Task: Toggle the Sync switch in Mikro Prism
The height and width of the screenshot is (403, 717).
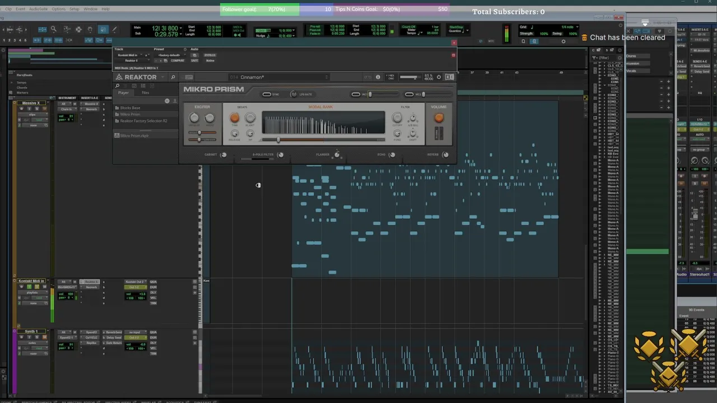Action: coord(267,94)
